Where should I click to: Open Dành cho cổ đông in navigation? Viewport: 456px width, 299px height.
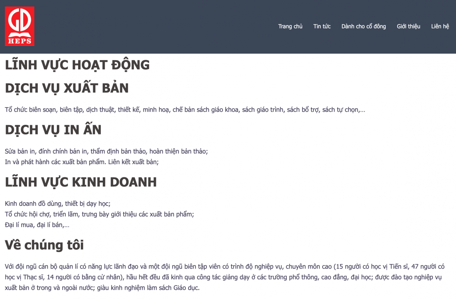pos(364,26)
